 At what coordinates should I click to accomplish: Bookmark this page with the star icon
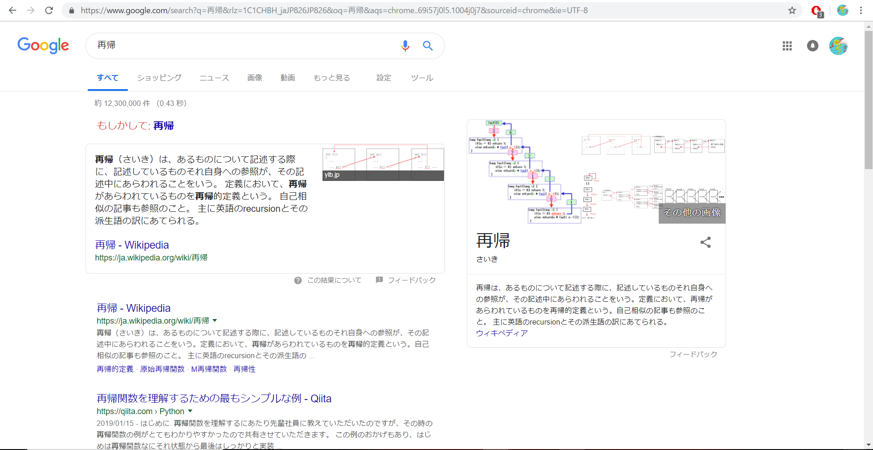pos(792,10)
